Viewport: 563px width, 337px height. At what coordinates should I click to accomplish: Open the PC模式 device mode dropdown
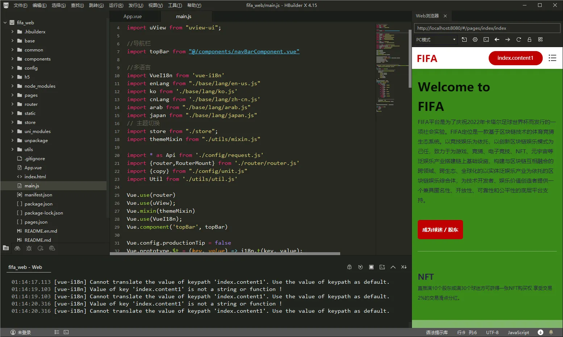(x=436, y=39)
